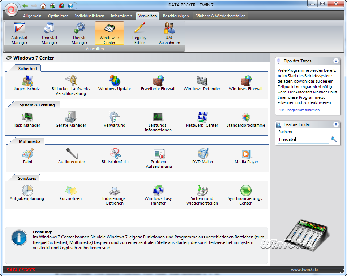
Task: Open the Autostart Manager
Action: [x=20, y=33]
